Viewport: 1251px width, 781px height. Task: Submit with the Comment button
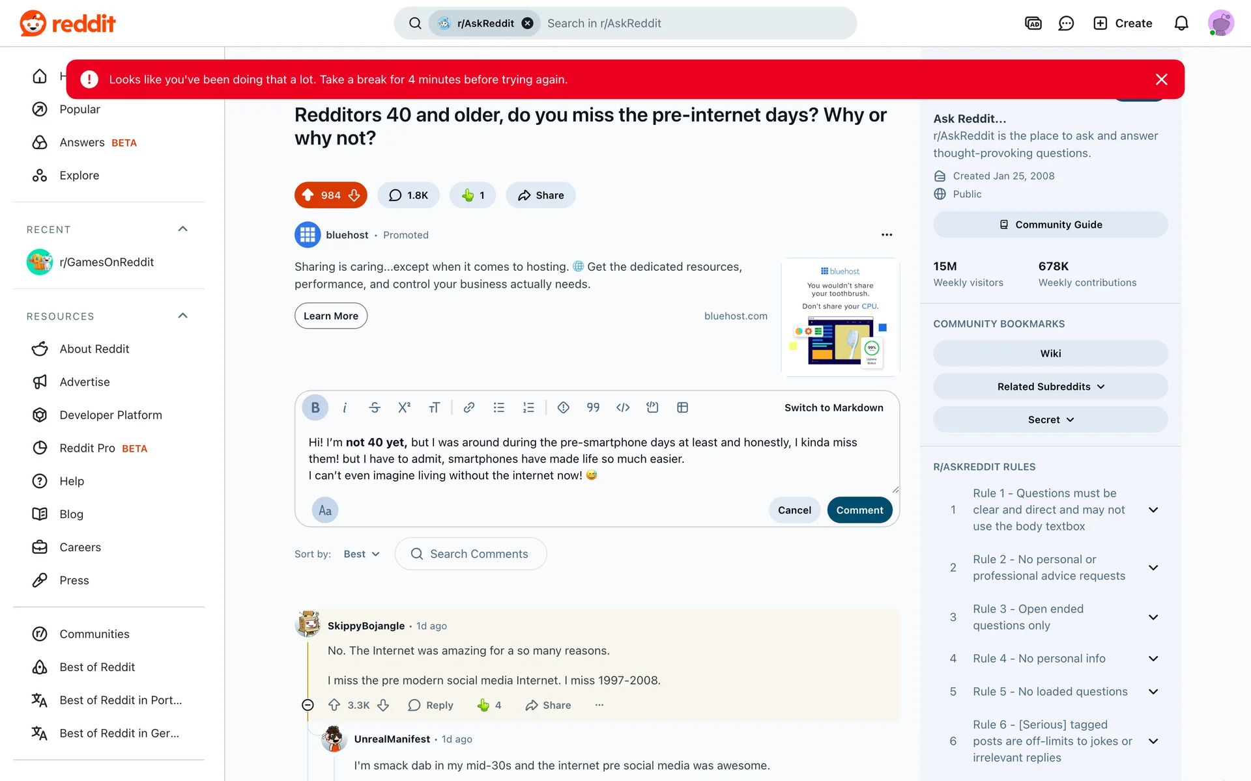click(x=859, y=510)
